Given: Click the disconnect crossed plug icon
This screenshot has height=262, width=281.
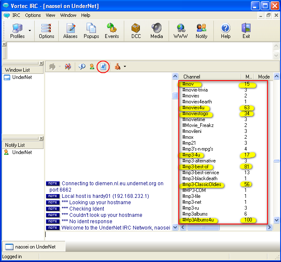Looking at the screenshot, I should (68, 67).
